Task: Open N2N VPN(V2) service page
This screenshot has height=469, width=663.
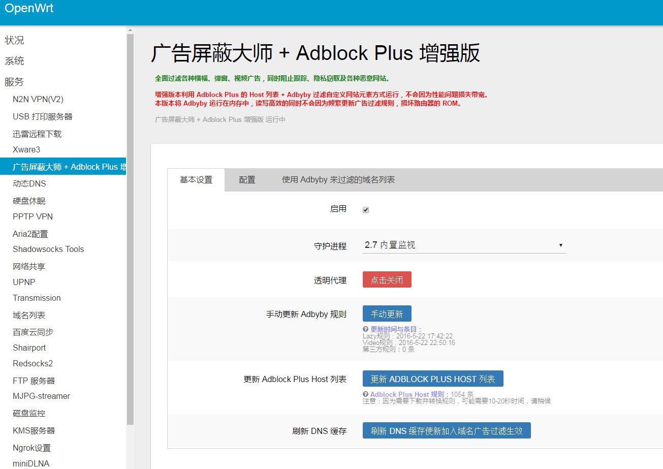Action: point(38,99)
